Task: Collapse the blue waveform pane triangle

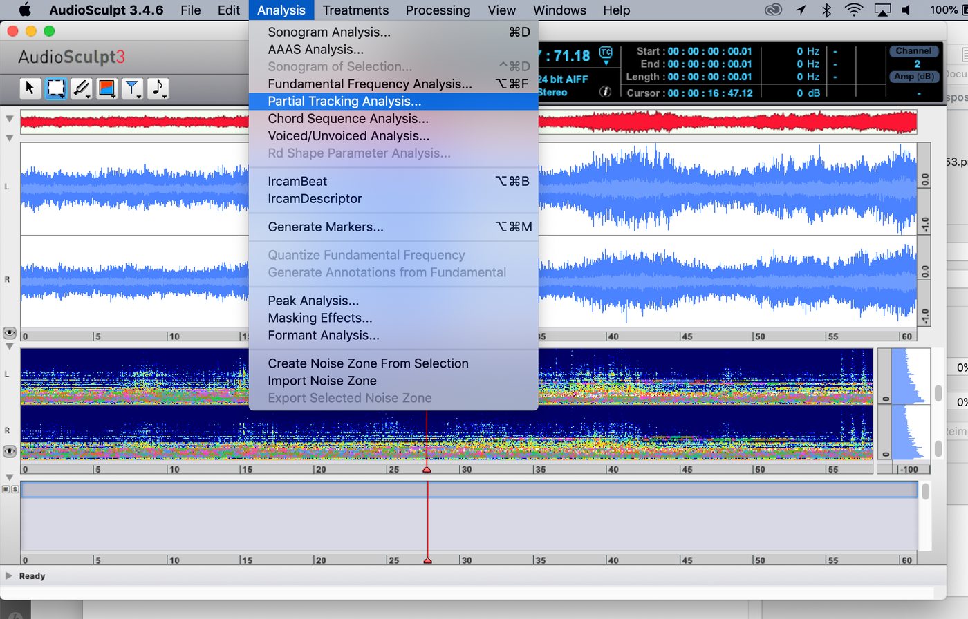Action: [x=9, y=138]
